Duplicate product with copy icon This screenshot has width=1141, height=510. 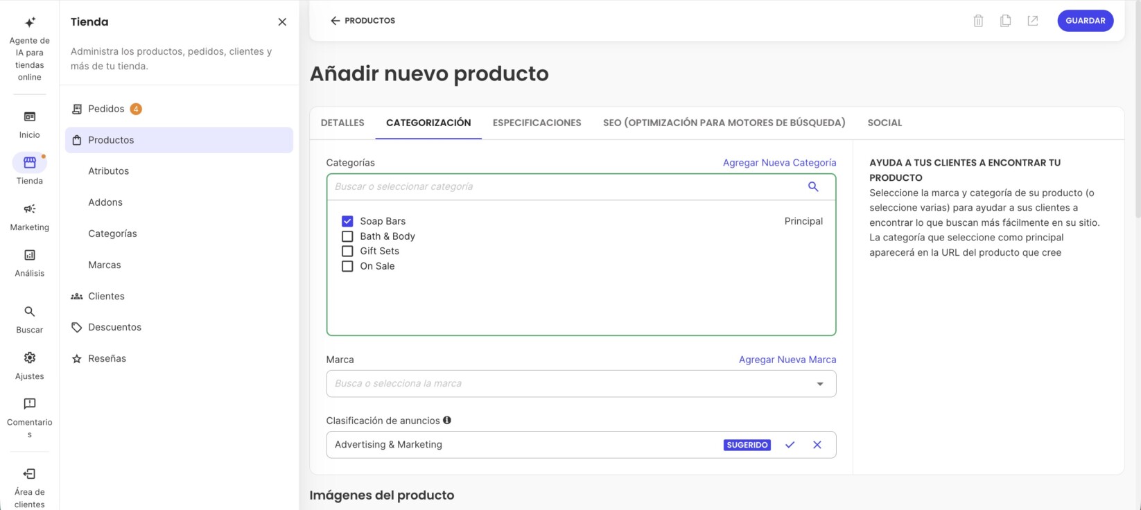(x=1005, y=21)
